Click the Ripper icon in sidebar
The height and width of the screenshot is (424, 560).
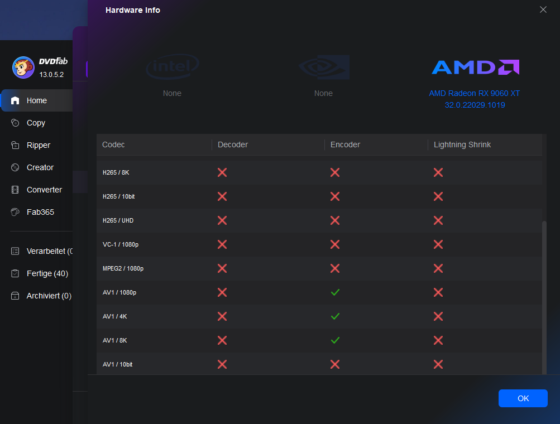click(15, 145)
